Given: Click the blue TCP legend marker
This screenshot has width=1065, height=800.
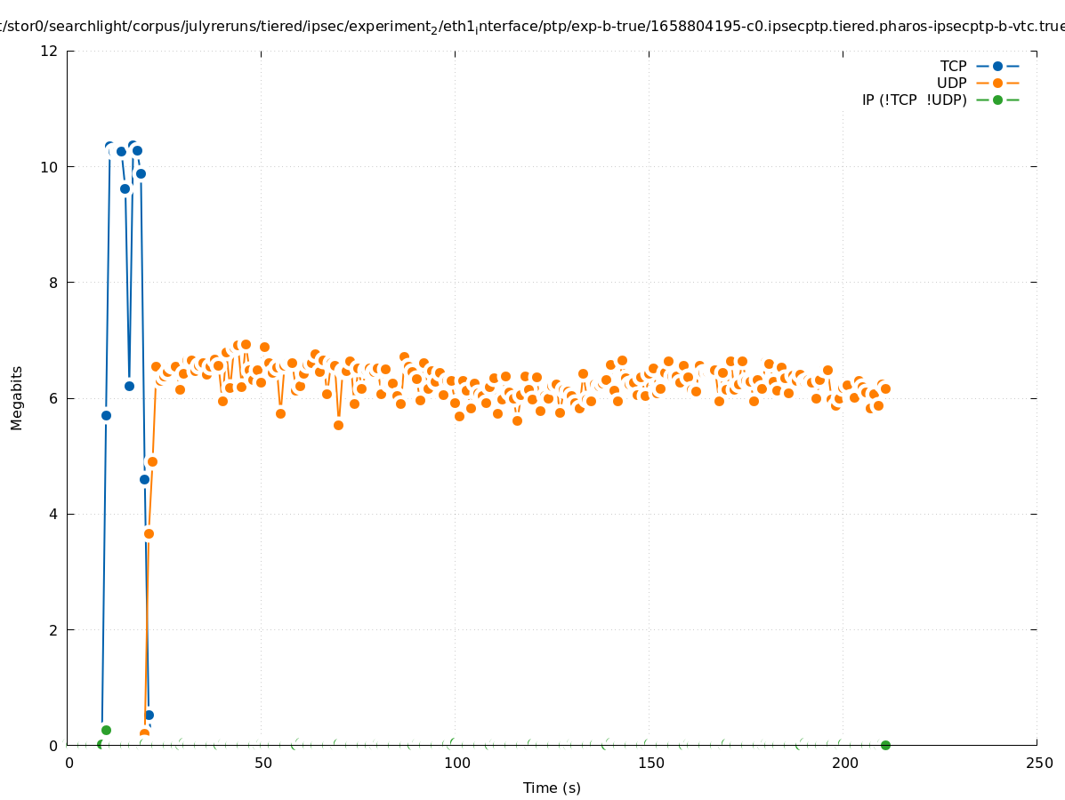Looking at the screenshot, I should (997, 66).
